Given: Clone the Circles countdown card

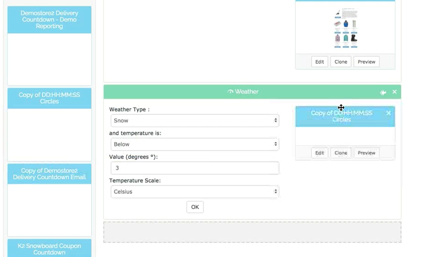Looking at the screenshot, I should coord(341,153).
